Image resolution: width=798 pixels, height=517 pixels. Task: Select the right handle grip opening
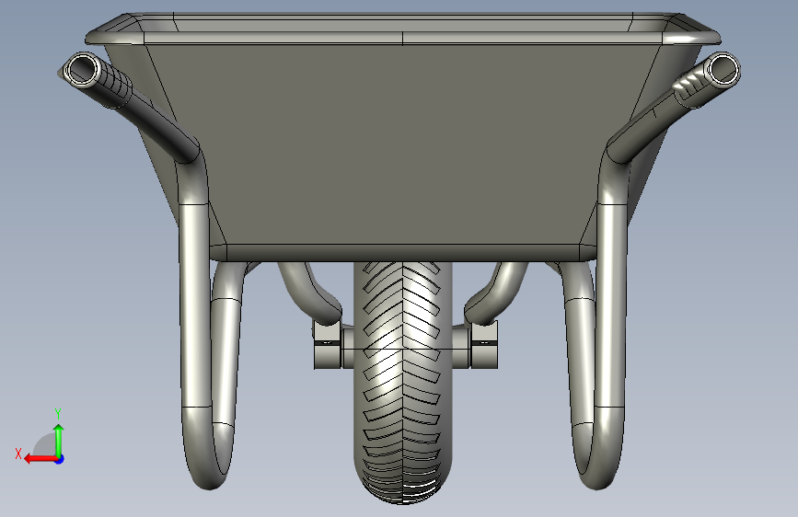723,69
